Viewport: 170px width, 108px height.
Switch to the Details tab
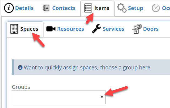tap(24, 8)
